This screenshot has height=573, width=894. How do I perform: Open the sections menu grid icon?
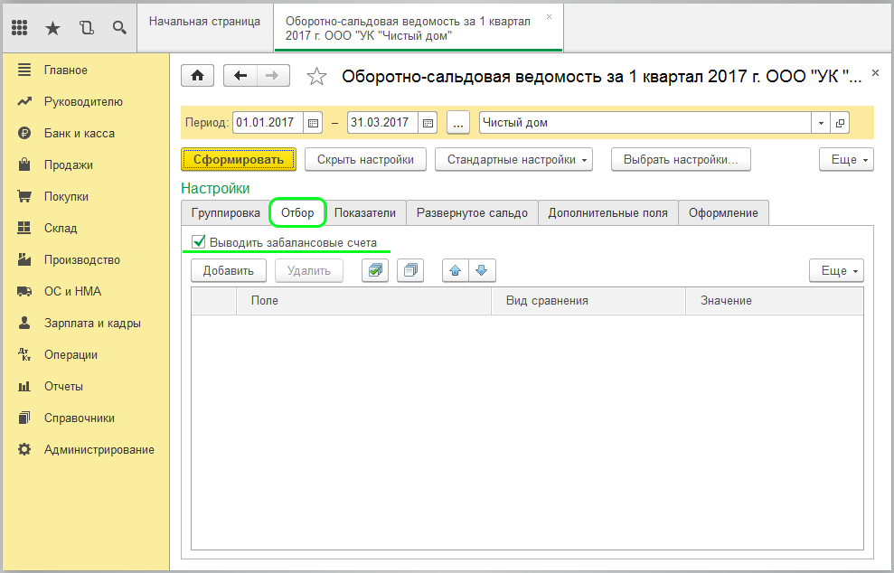pos(20,27)
